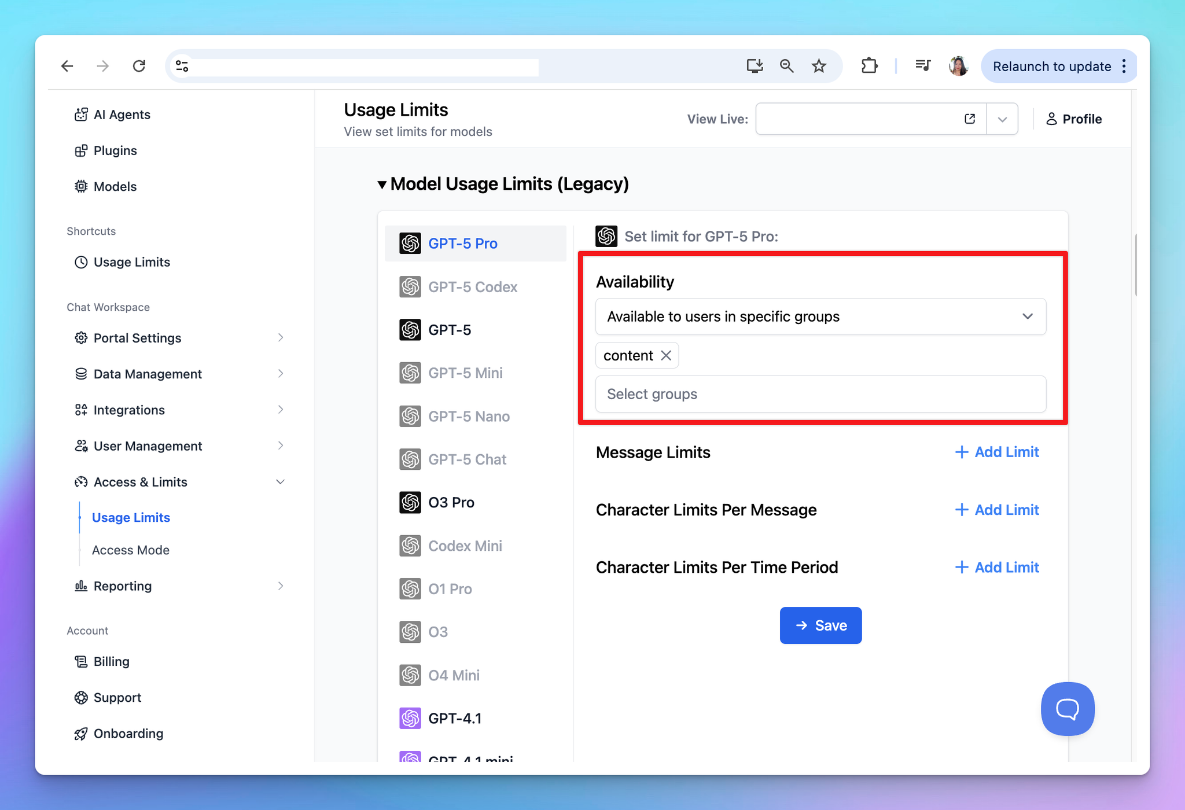1185x810 pixels.
Task: Collapse Model Usage Limits (Legacy) section
Action: [382, 185]
